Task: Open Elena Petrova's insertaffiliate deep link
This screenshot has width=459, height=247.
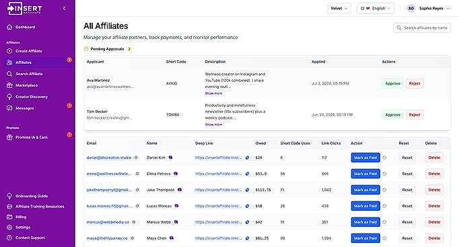Action: (x=218, y=174)
